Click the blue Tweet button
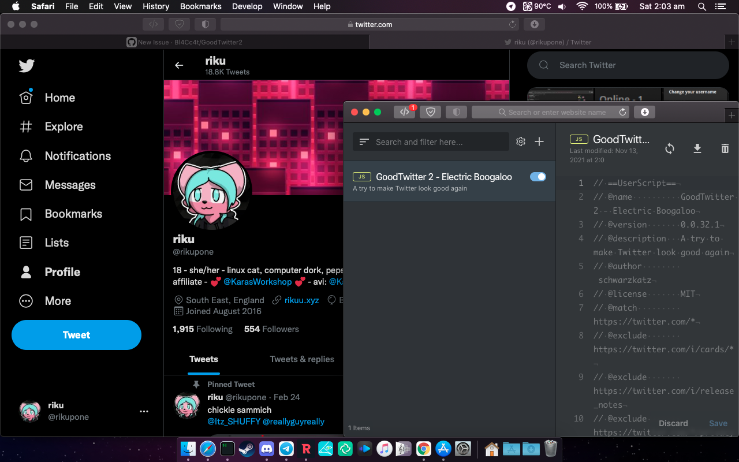Viewport: 739px width, 462px height. [76, 335]
